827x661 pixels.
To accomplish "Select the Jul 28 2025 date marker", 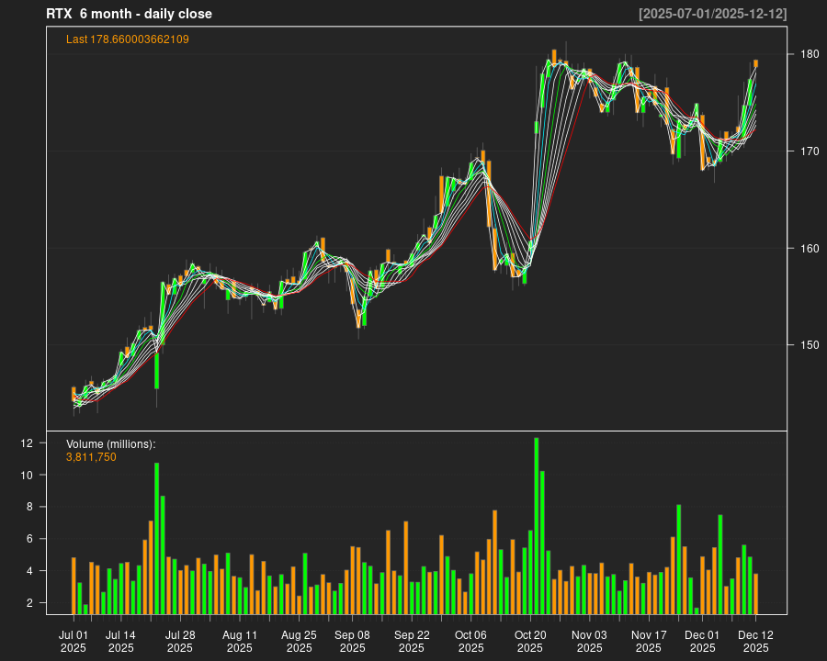I will click(x=180, y=641).
